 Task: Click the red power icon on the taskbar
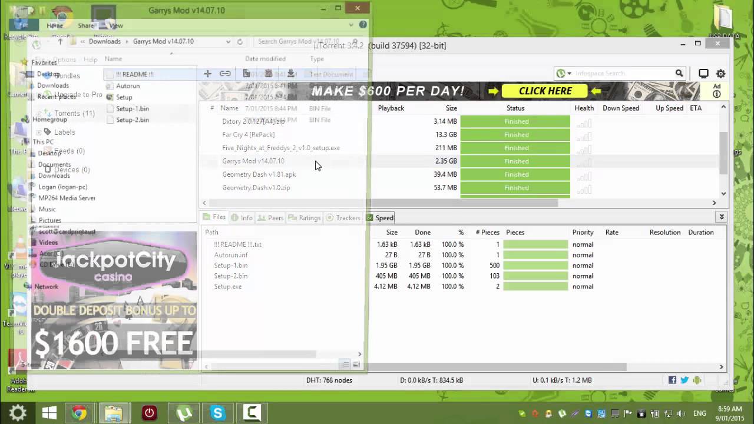coord(149,413)
